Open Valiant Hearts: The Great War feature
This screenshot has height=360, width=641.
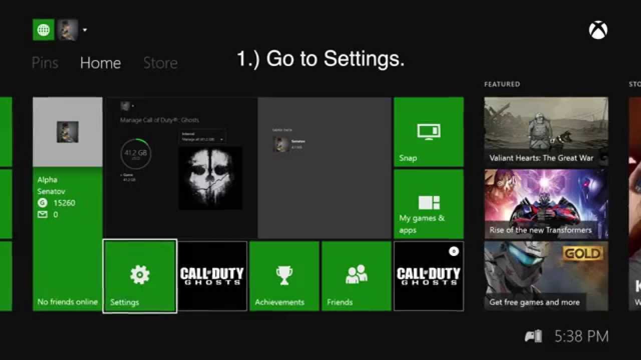[546, 132]
